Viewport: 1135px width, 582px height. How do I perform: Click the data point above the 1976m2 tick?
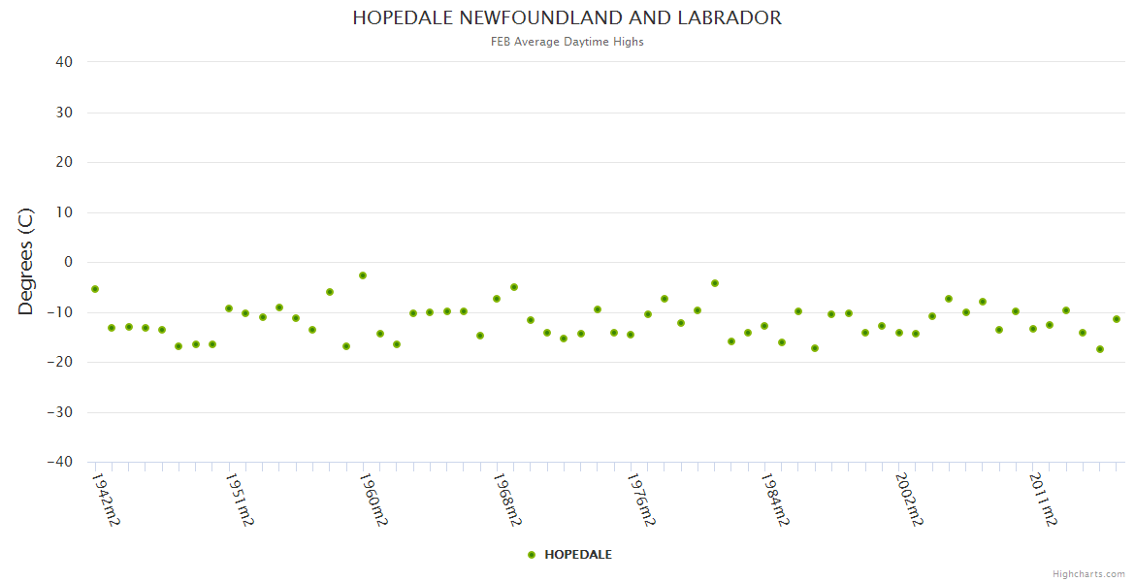click(x=631, y=335)
